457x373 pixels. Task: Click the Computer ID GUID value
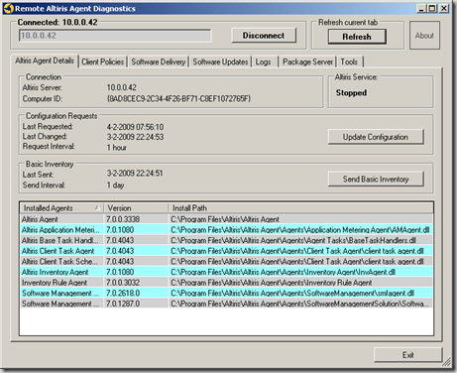178,98
